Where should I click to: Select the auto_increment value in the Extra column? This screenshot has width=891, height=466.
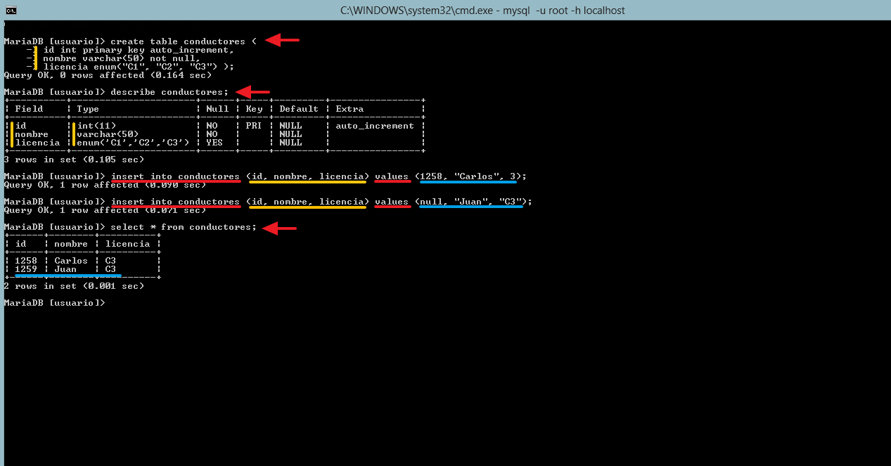374,126
